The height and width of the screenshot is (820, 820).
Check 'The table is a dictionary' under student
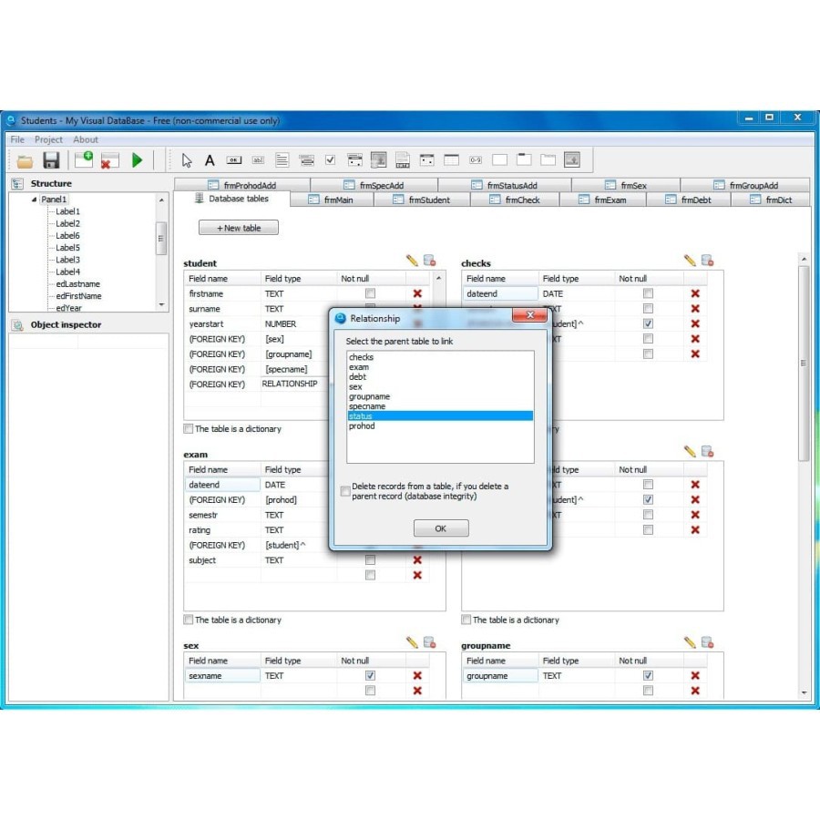(x=189, y=429)
